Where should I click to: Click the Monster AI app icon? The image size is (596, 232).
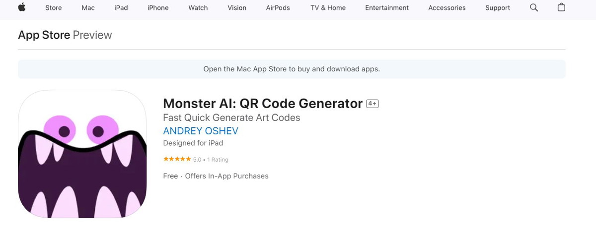[82, 154]
